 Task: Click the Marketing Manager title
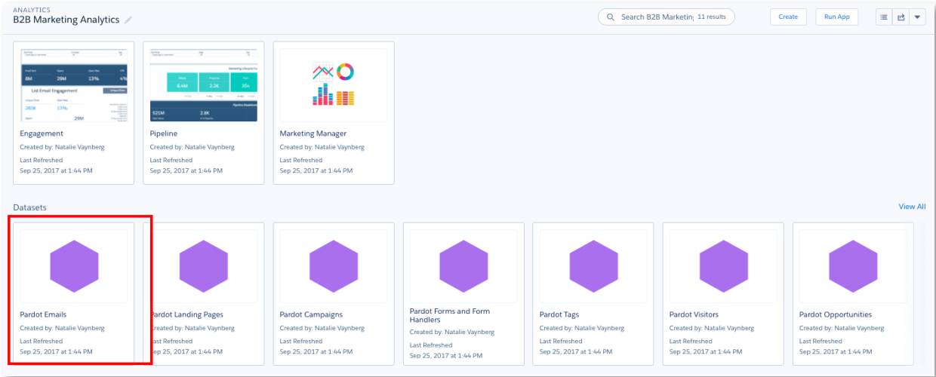tap(313, 133)
